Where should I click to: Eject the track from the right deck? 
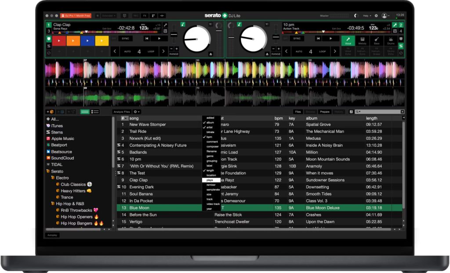[x=267, y=54]
